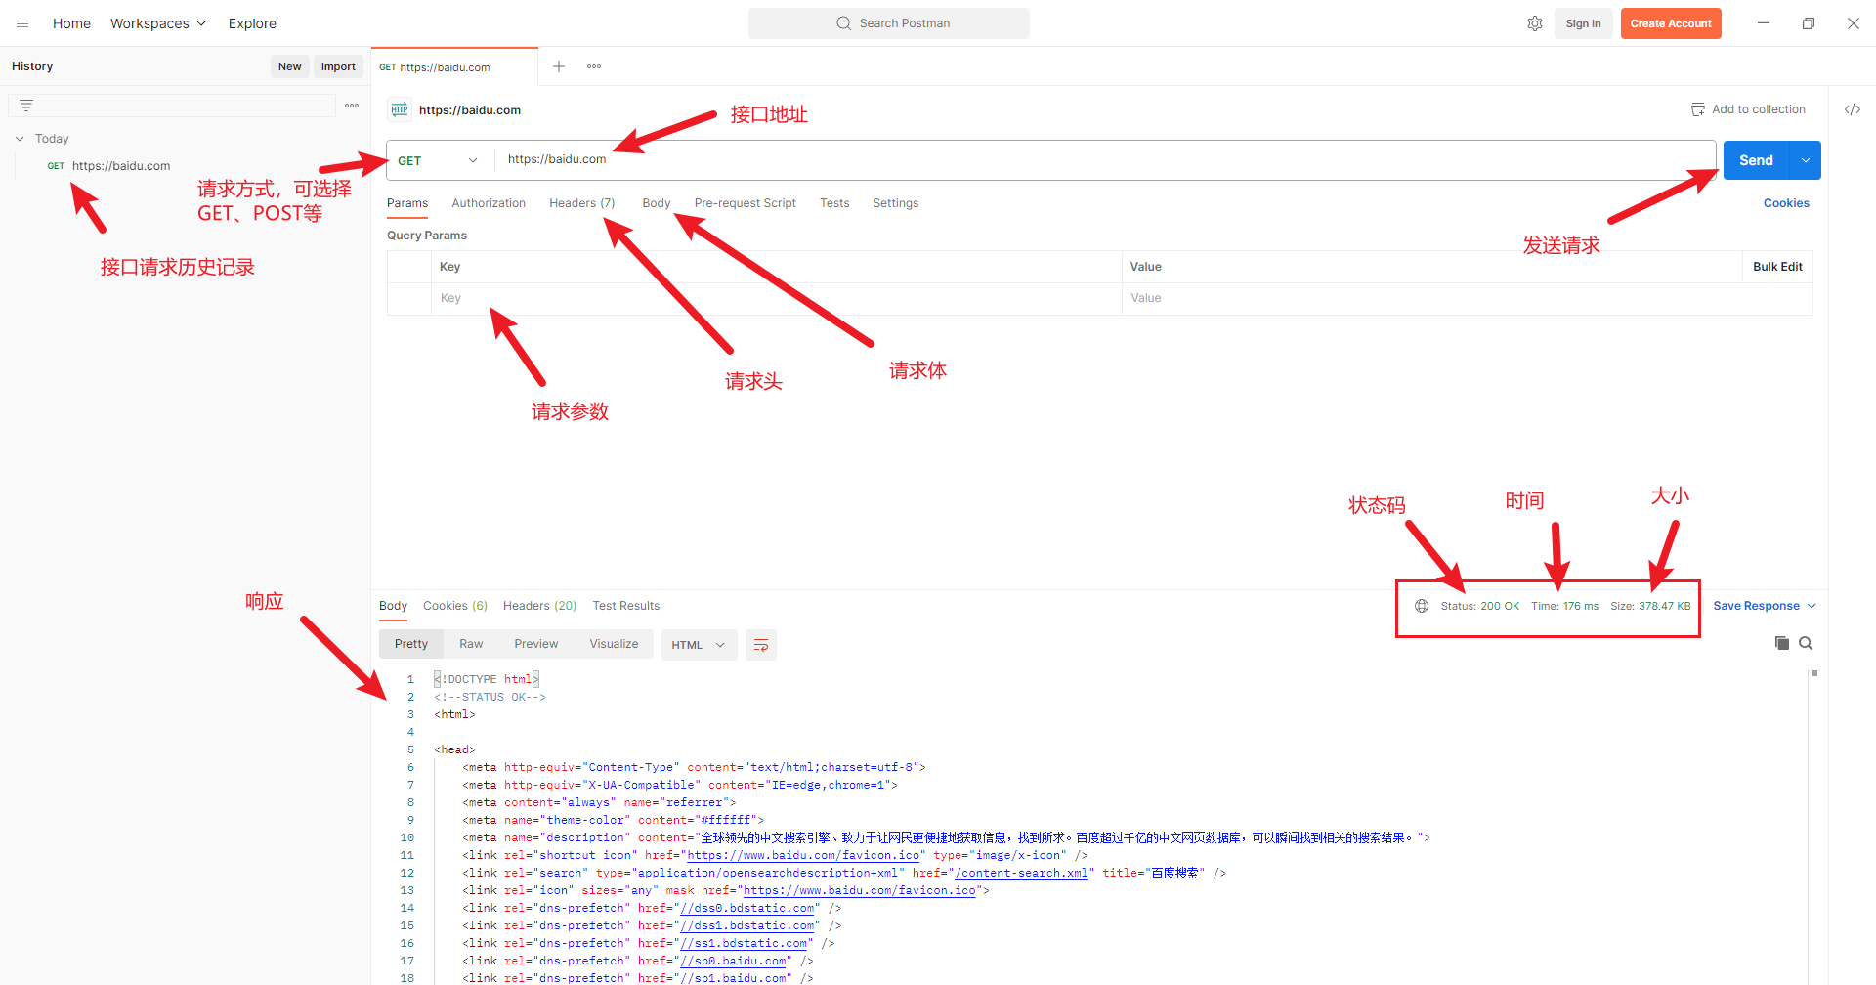Click the Time: 176 ms text
Viewport: 1876px width, 985px height.
coord(1564,606)
